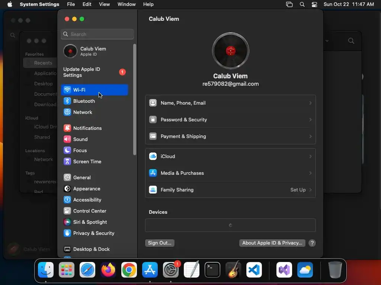Click System Settings icon in the Dock

[x=170, y=269]
